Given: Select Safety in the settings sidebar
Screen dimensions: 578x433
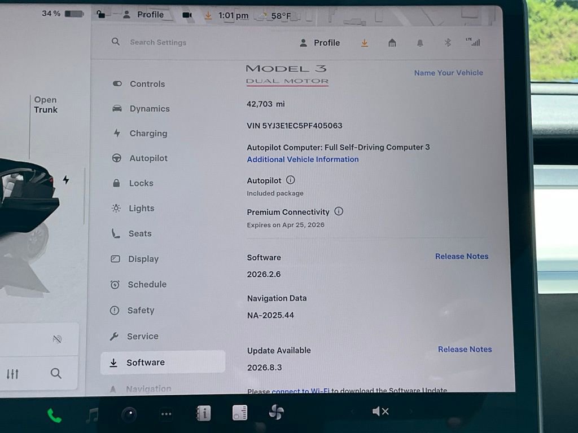Looking at the screenshot, I should 141,310.
